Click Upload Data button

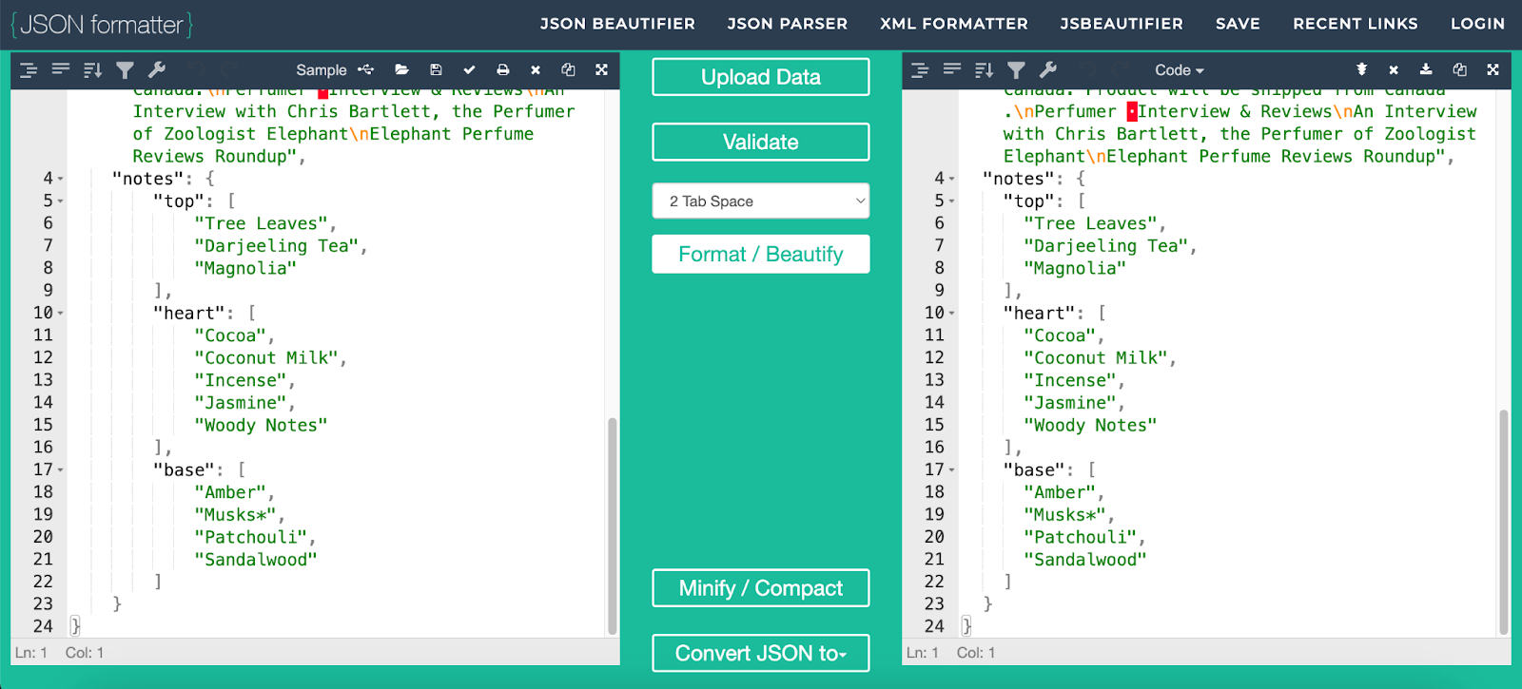tap(761, 77)
